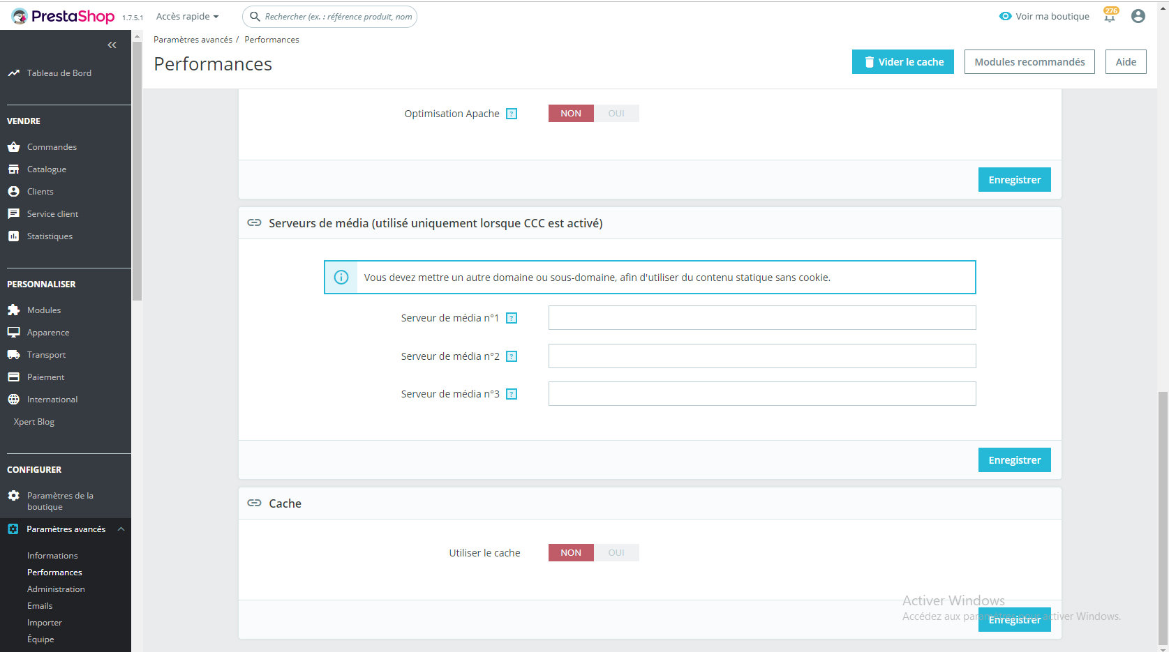Set Utiliser le cache to OUI

click(x=616, y=552)
